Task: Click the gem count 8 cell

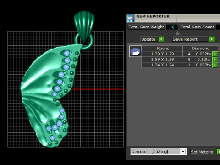Action: (x=189, y=60)
